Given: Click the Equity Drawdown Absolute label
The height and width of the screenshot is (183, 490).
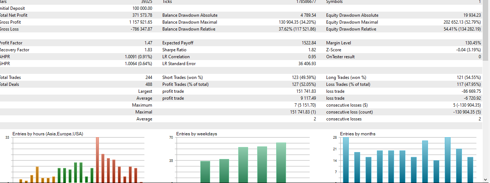Looking at the screenshot, I should click(352, 15).
